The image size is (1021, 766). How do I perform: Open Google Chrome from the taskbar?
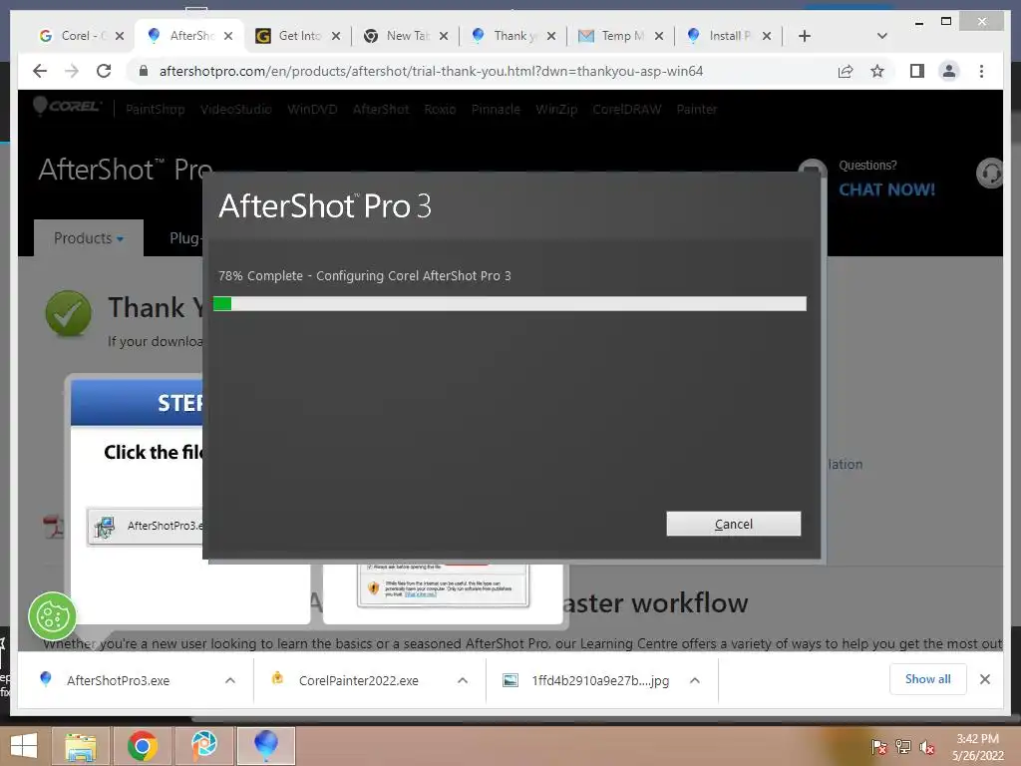pos(142,746)
